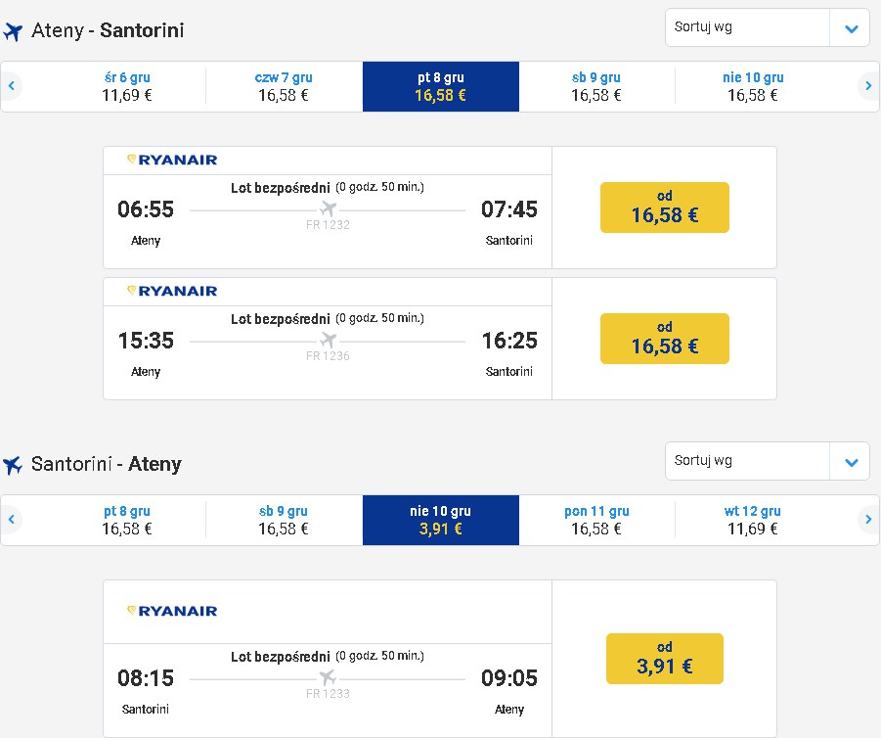The width and height of the screenshot is (881, 738).
Task: Select outbound date śr 6 gru 11,69 €
Action: [x=127, y=87]
